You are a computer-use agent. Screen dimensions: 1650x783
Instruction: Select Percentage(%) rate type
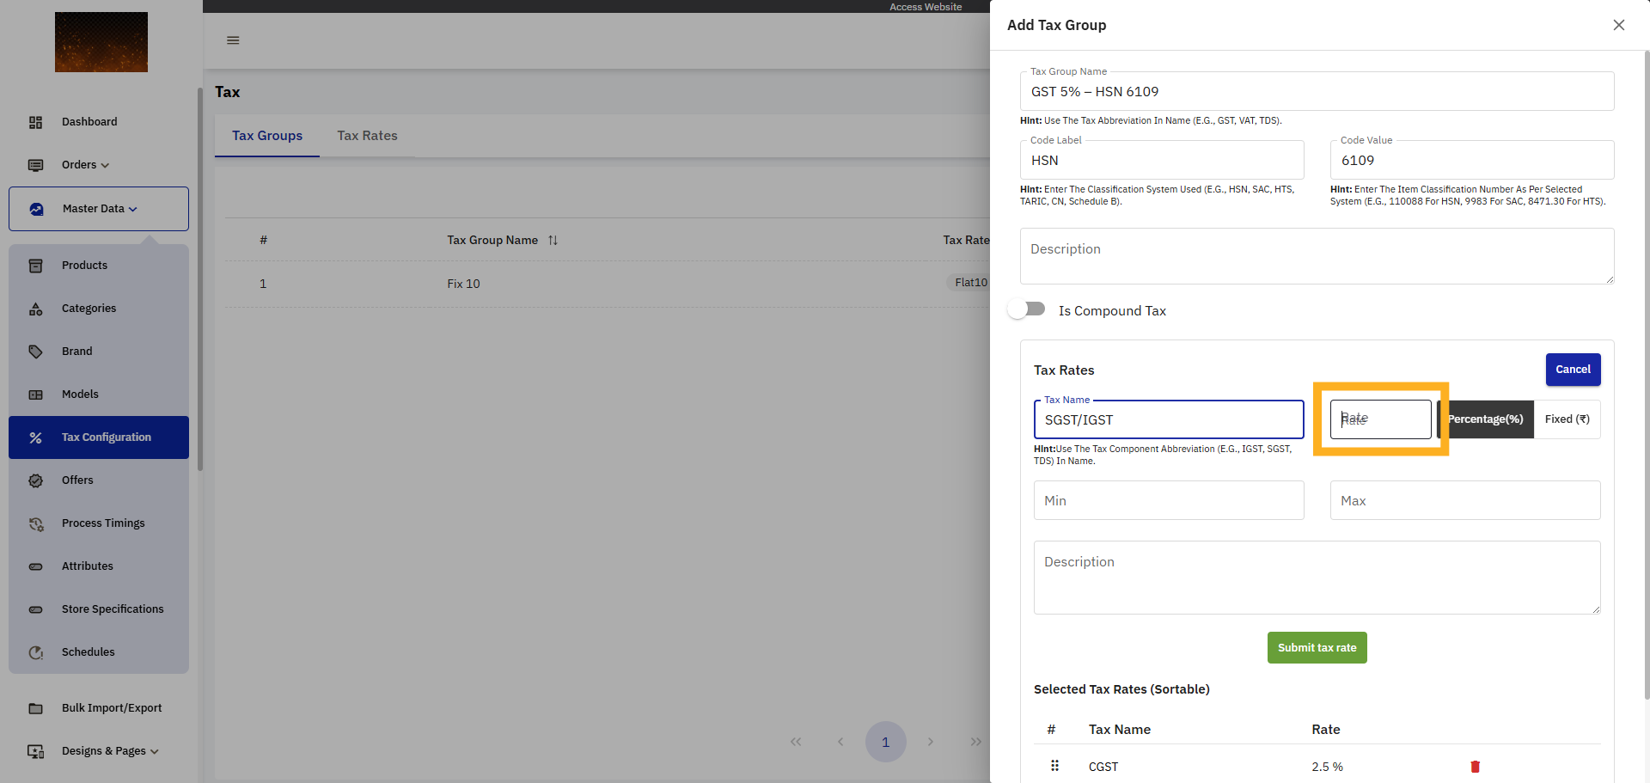[1487, 419]
